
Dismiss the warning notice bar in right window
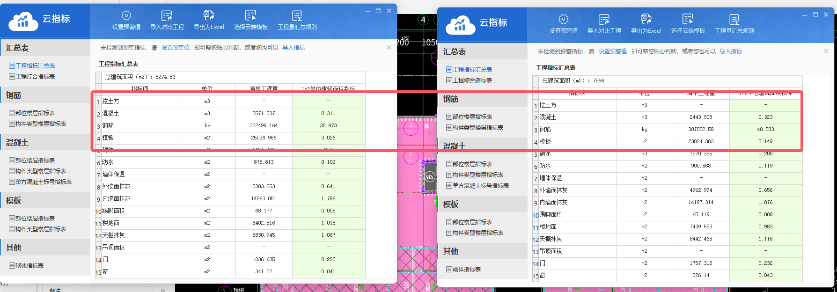point(826,51)
